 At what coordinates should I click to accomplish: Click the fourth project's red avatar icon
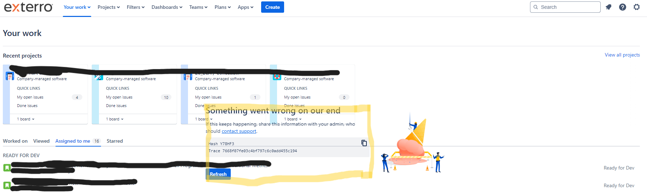point(277,77)
